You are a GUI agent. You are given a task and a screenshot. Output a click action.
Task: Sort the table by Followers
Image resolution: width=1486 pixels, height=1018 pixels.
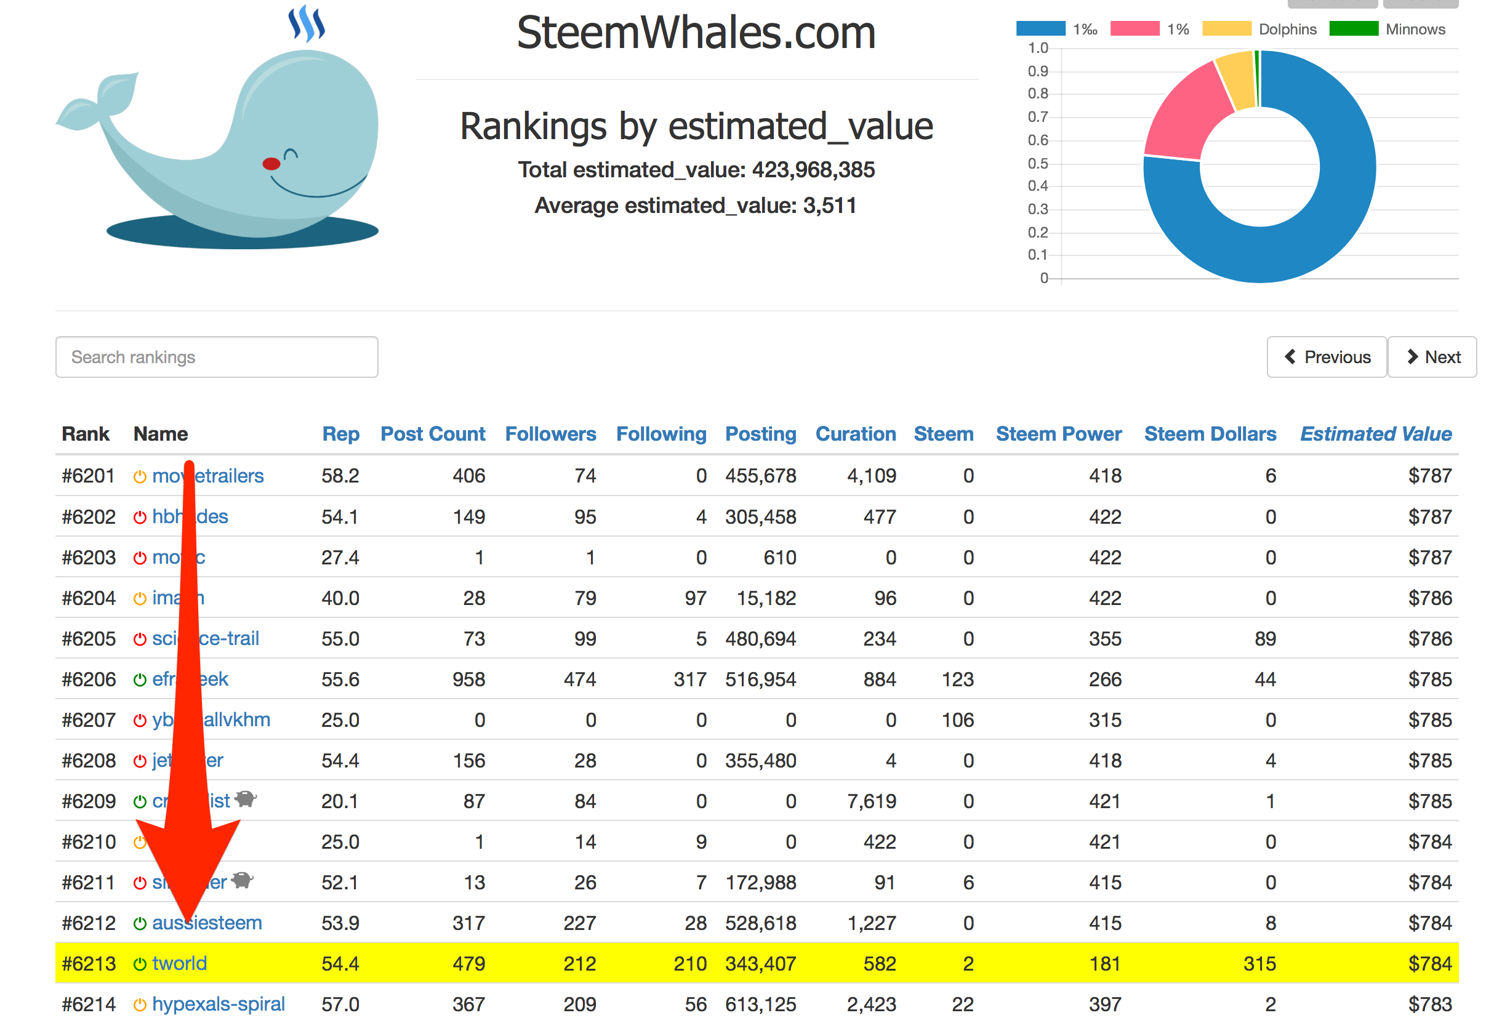coord(550,434)
